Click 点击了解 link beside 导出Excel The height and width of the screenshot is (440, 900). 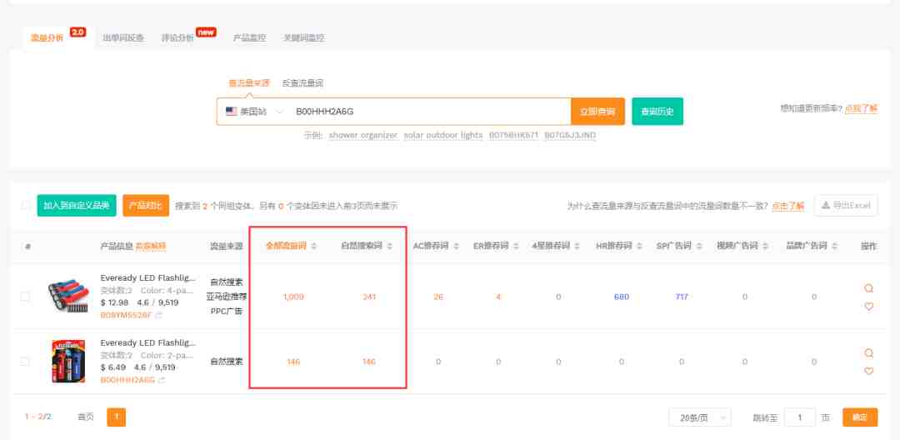point(787,206)
